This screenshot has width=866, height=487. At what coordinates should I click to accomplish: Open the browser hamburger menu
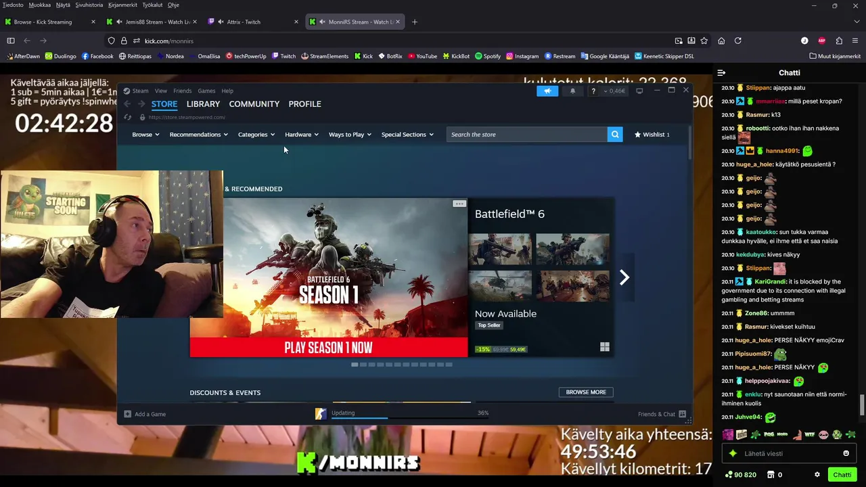[856, 41]
